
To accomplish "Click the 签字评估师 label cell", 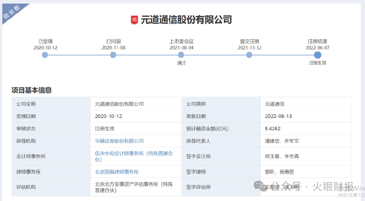I will point(221,187).
